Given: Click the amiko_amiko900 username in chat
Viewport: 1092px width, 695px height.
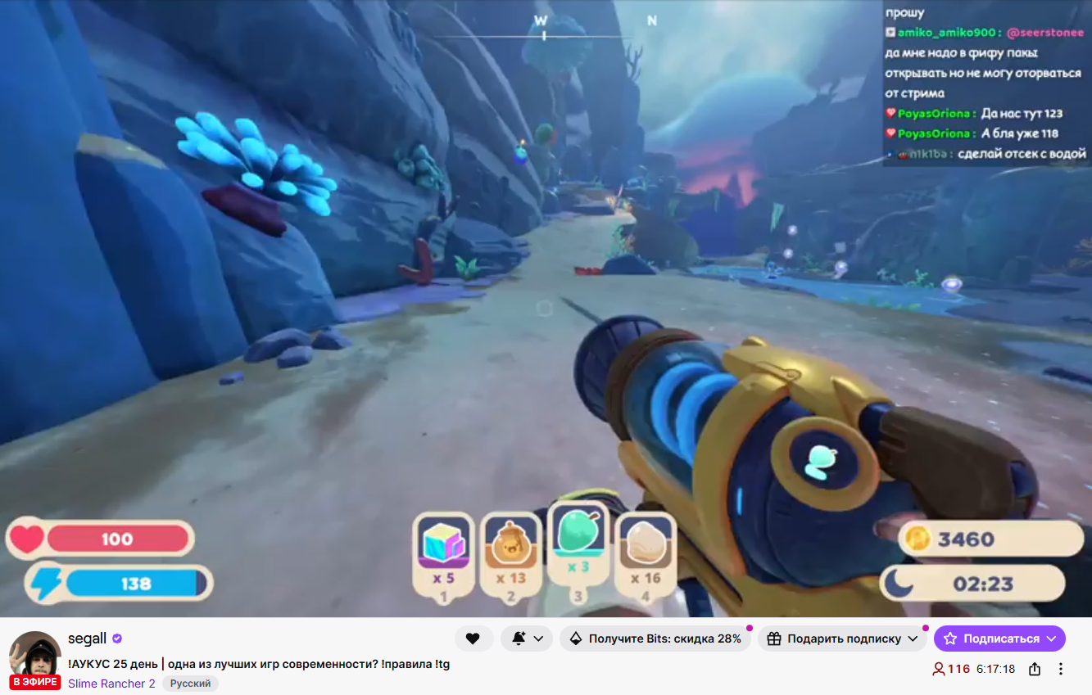Looking at the screenshot, I should coord(946,33).
